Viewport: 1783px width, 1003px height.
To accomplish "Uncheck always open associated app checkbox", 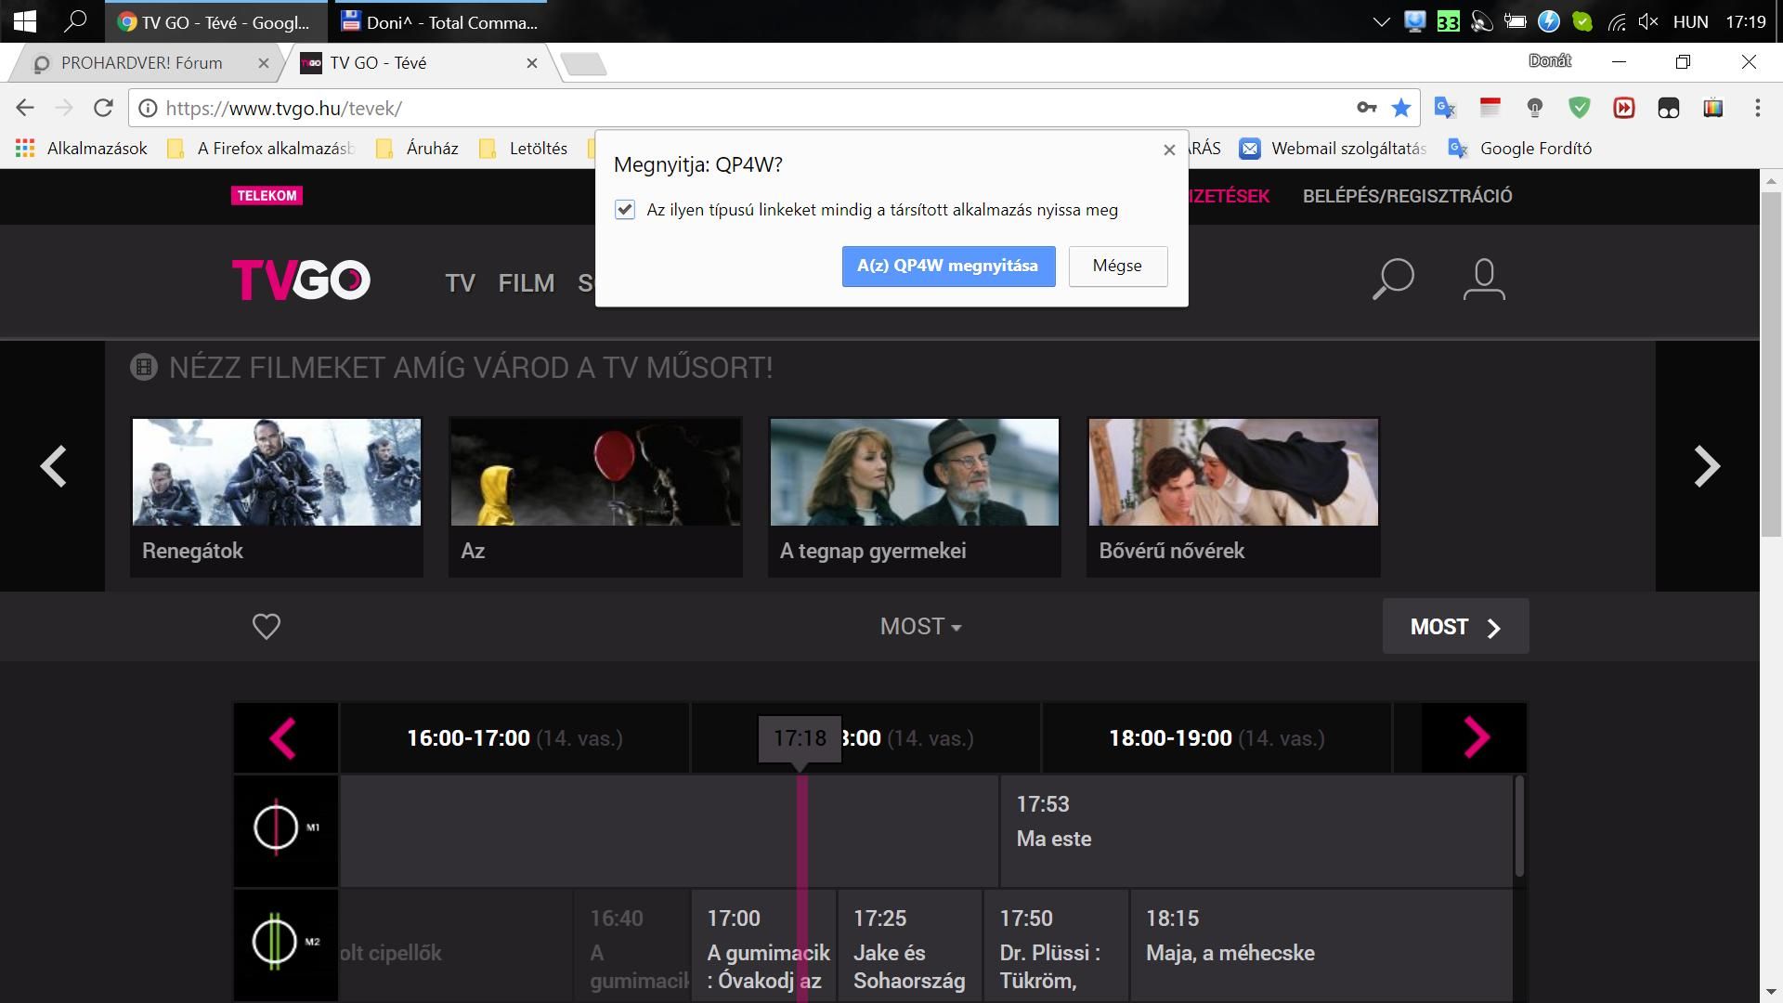I will tap(625, 210).
